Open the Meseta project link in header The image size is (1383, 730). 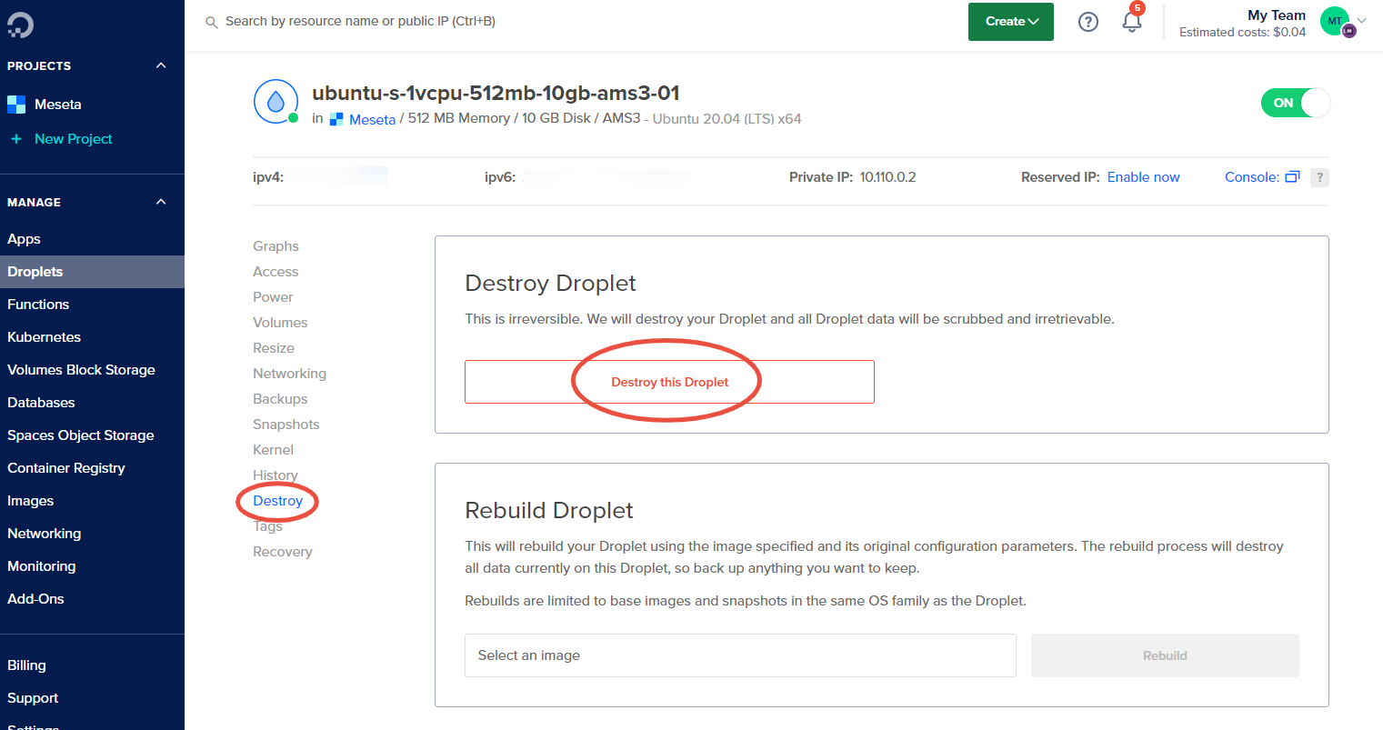pyautogui.click(x=372, y=119)
